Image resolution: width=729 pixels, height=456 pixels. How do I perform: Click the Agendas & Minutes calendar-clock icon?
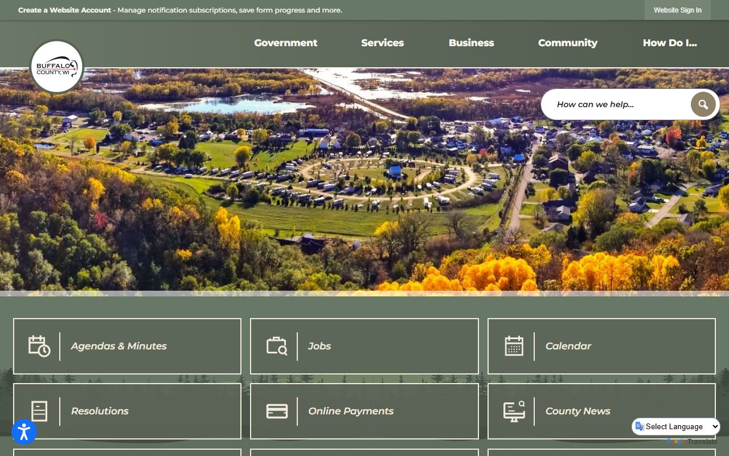click(39, 346)
